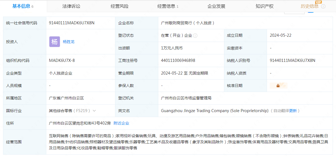Click the 英文名 label
Viewport: 336px width, 156px height.
(124, 111)
